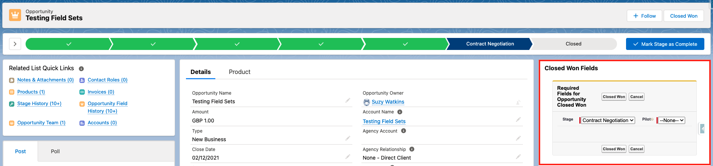This screenshot has height=166, width=713.
Task: Edit Agency Account with pencil icon
Action: 518,138
